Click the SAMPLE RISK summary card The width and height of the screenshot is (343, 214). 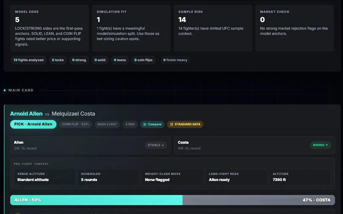pos(213,28)
